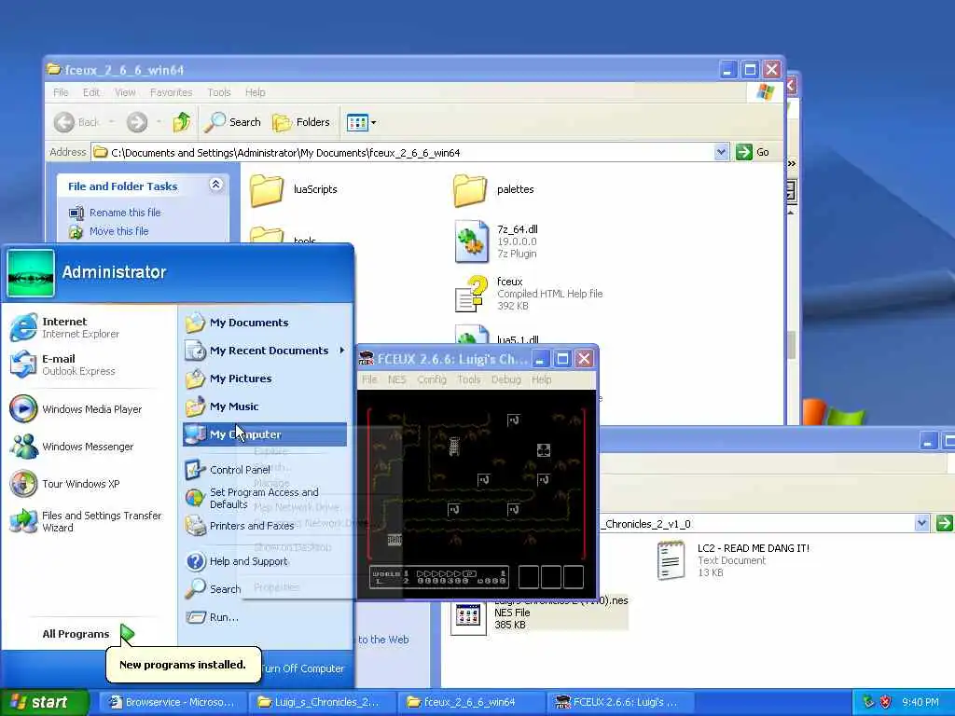Open Internet Explorer from Start menu

pos(64,327)
